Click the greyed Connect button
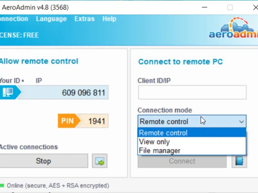258x193 pixels. pos(182,161)
